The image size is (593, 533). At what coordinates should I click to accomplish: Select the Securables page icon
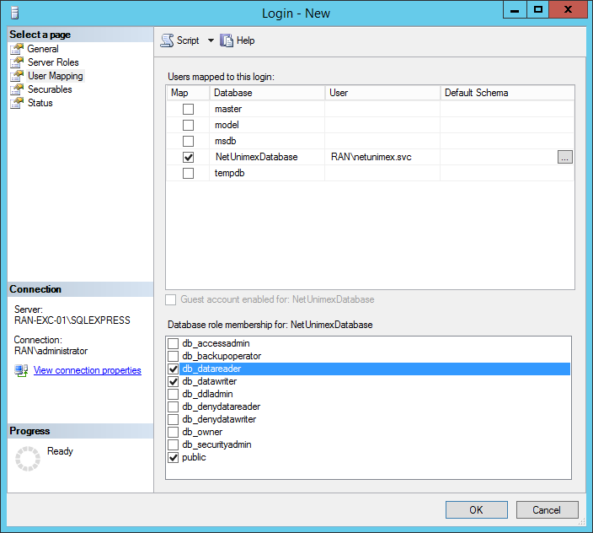[x=17, y=89]
